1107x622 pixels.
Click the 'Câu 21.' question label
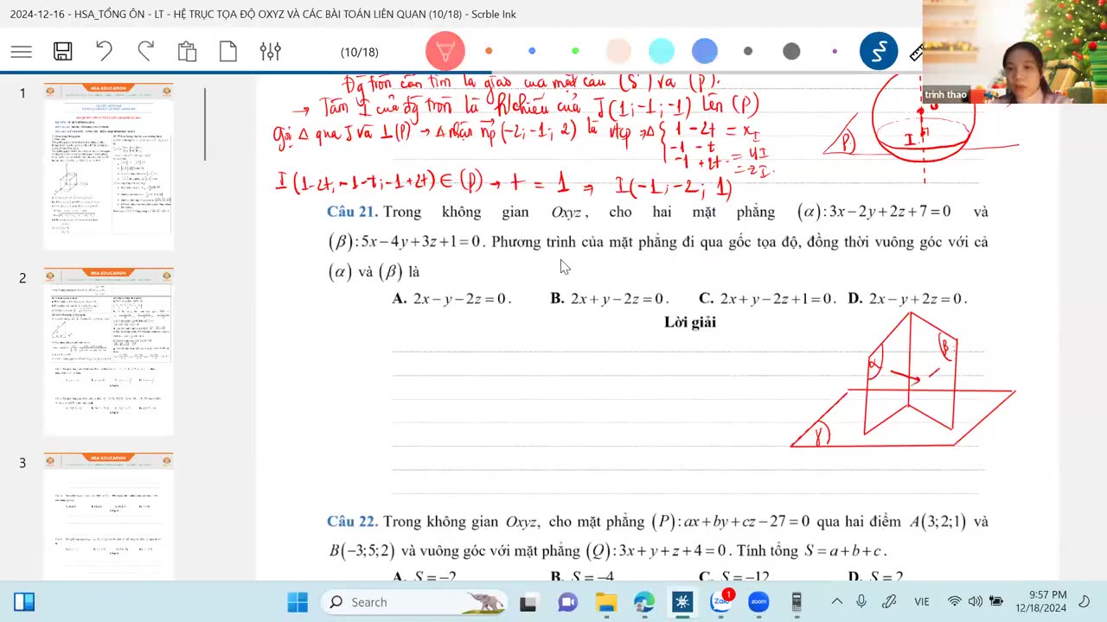[352, 212]
